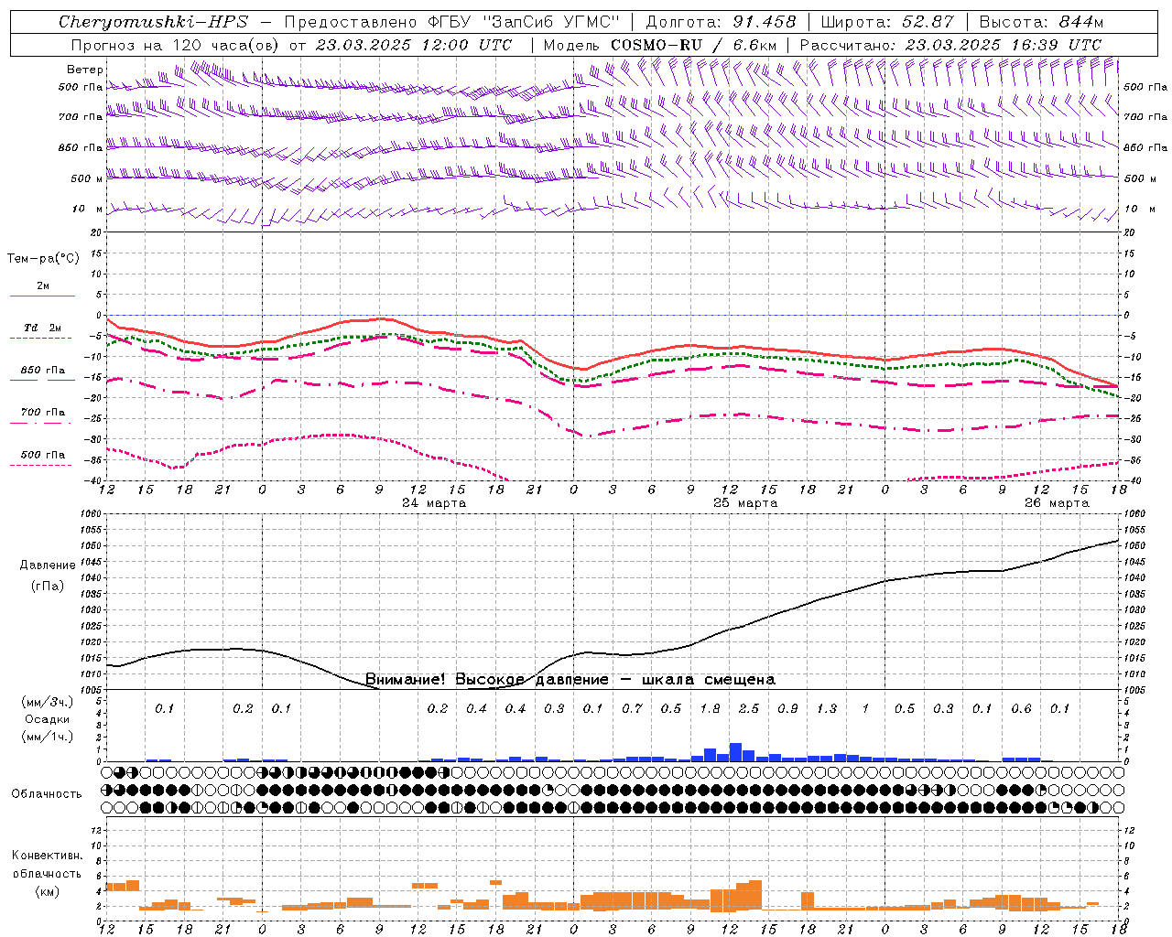Viewport: 1172px width, 937px height.
Task: Click the '(гПа)' pressure unit label
Action: pyautogui.click(x=48, y=587)
